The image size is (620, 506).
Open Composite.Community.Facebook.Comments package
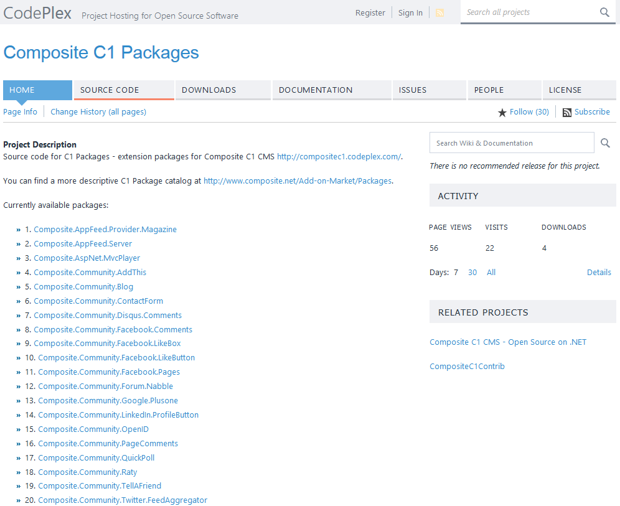click(x=113, y=329)
